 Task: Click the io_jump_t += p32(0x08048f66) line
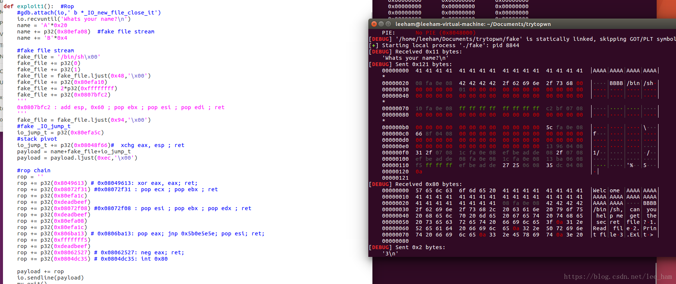[101, 145]
